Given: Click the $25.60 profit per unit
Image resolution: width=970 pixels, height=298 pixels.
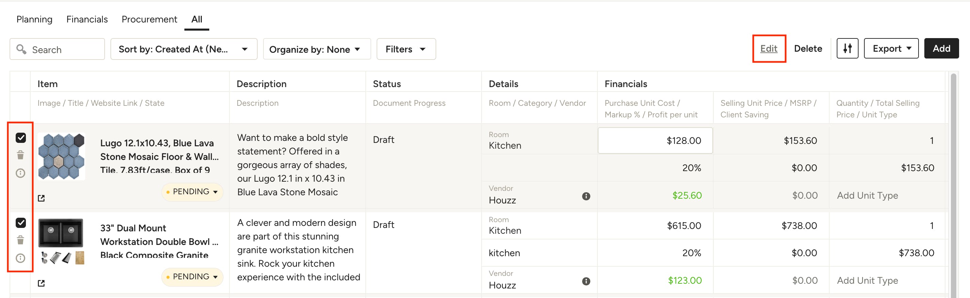Looking at the screenshot, I should point(687,195).
